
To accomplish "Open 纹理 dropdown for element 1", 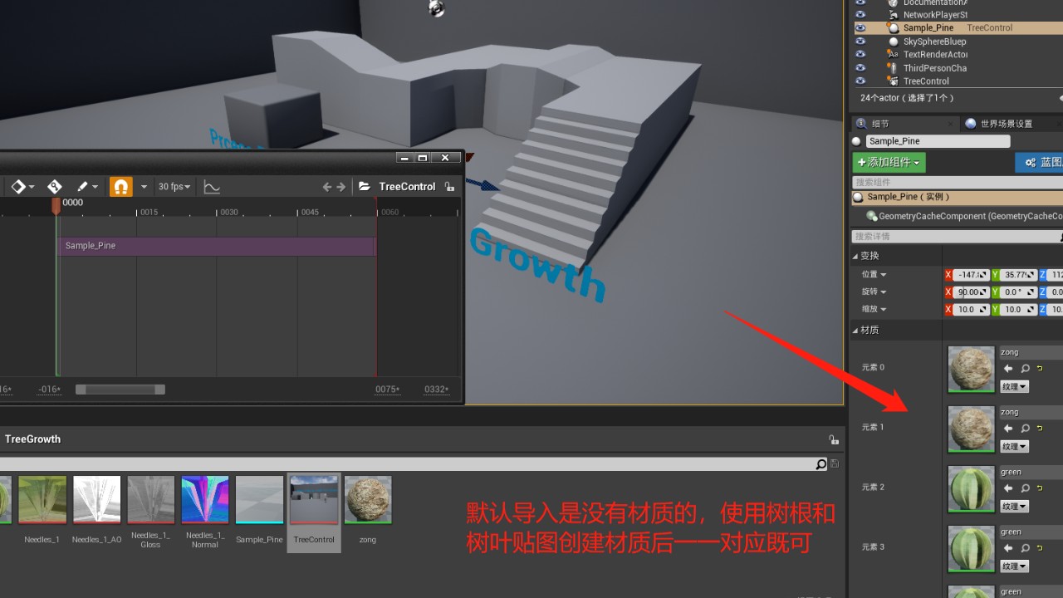I will pos(1014,446).
